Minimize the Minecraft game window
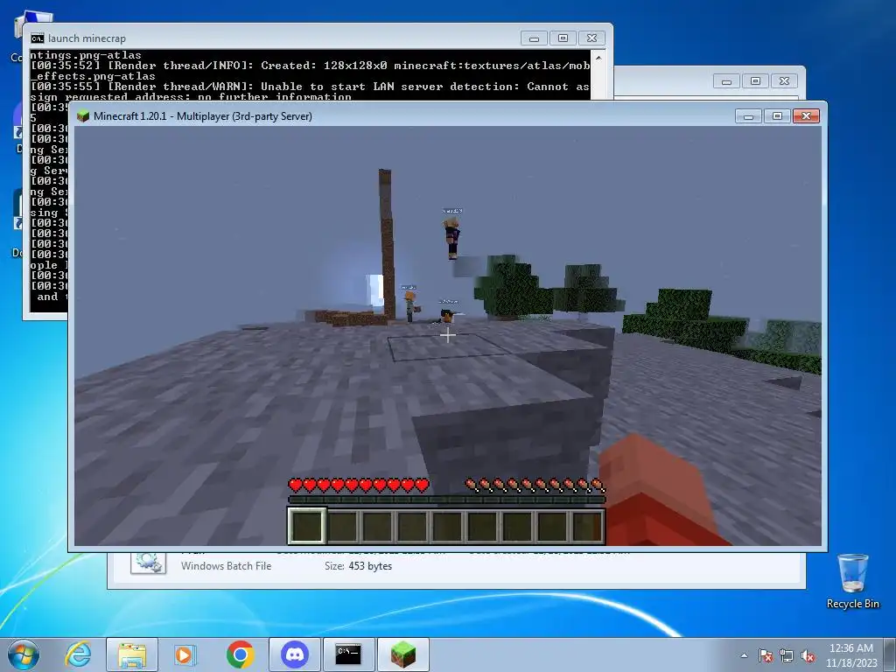 [749, 116]
